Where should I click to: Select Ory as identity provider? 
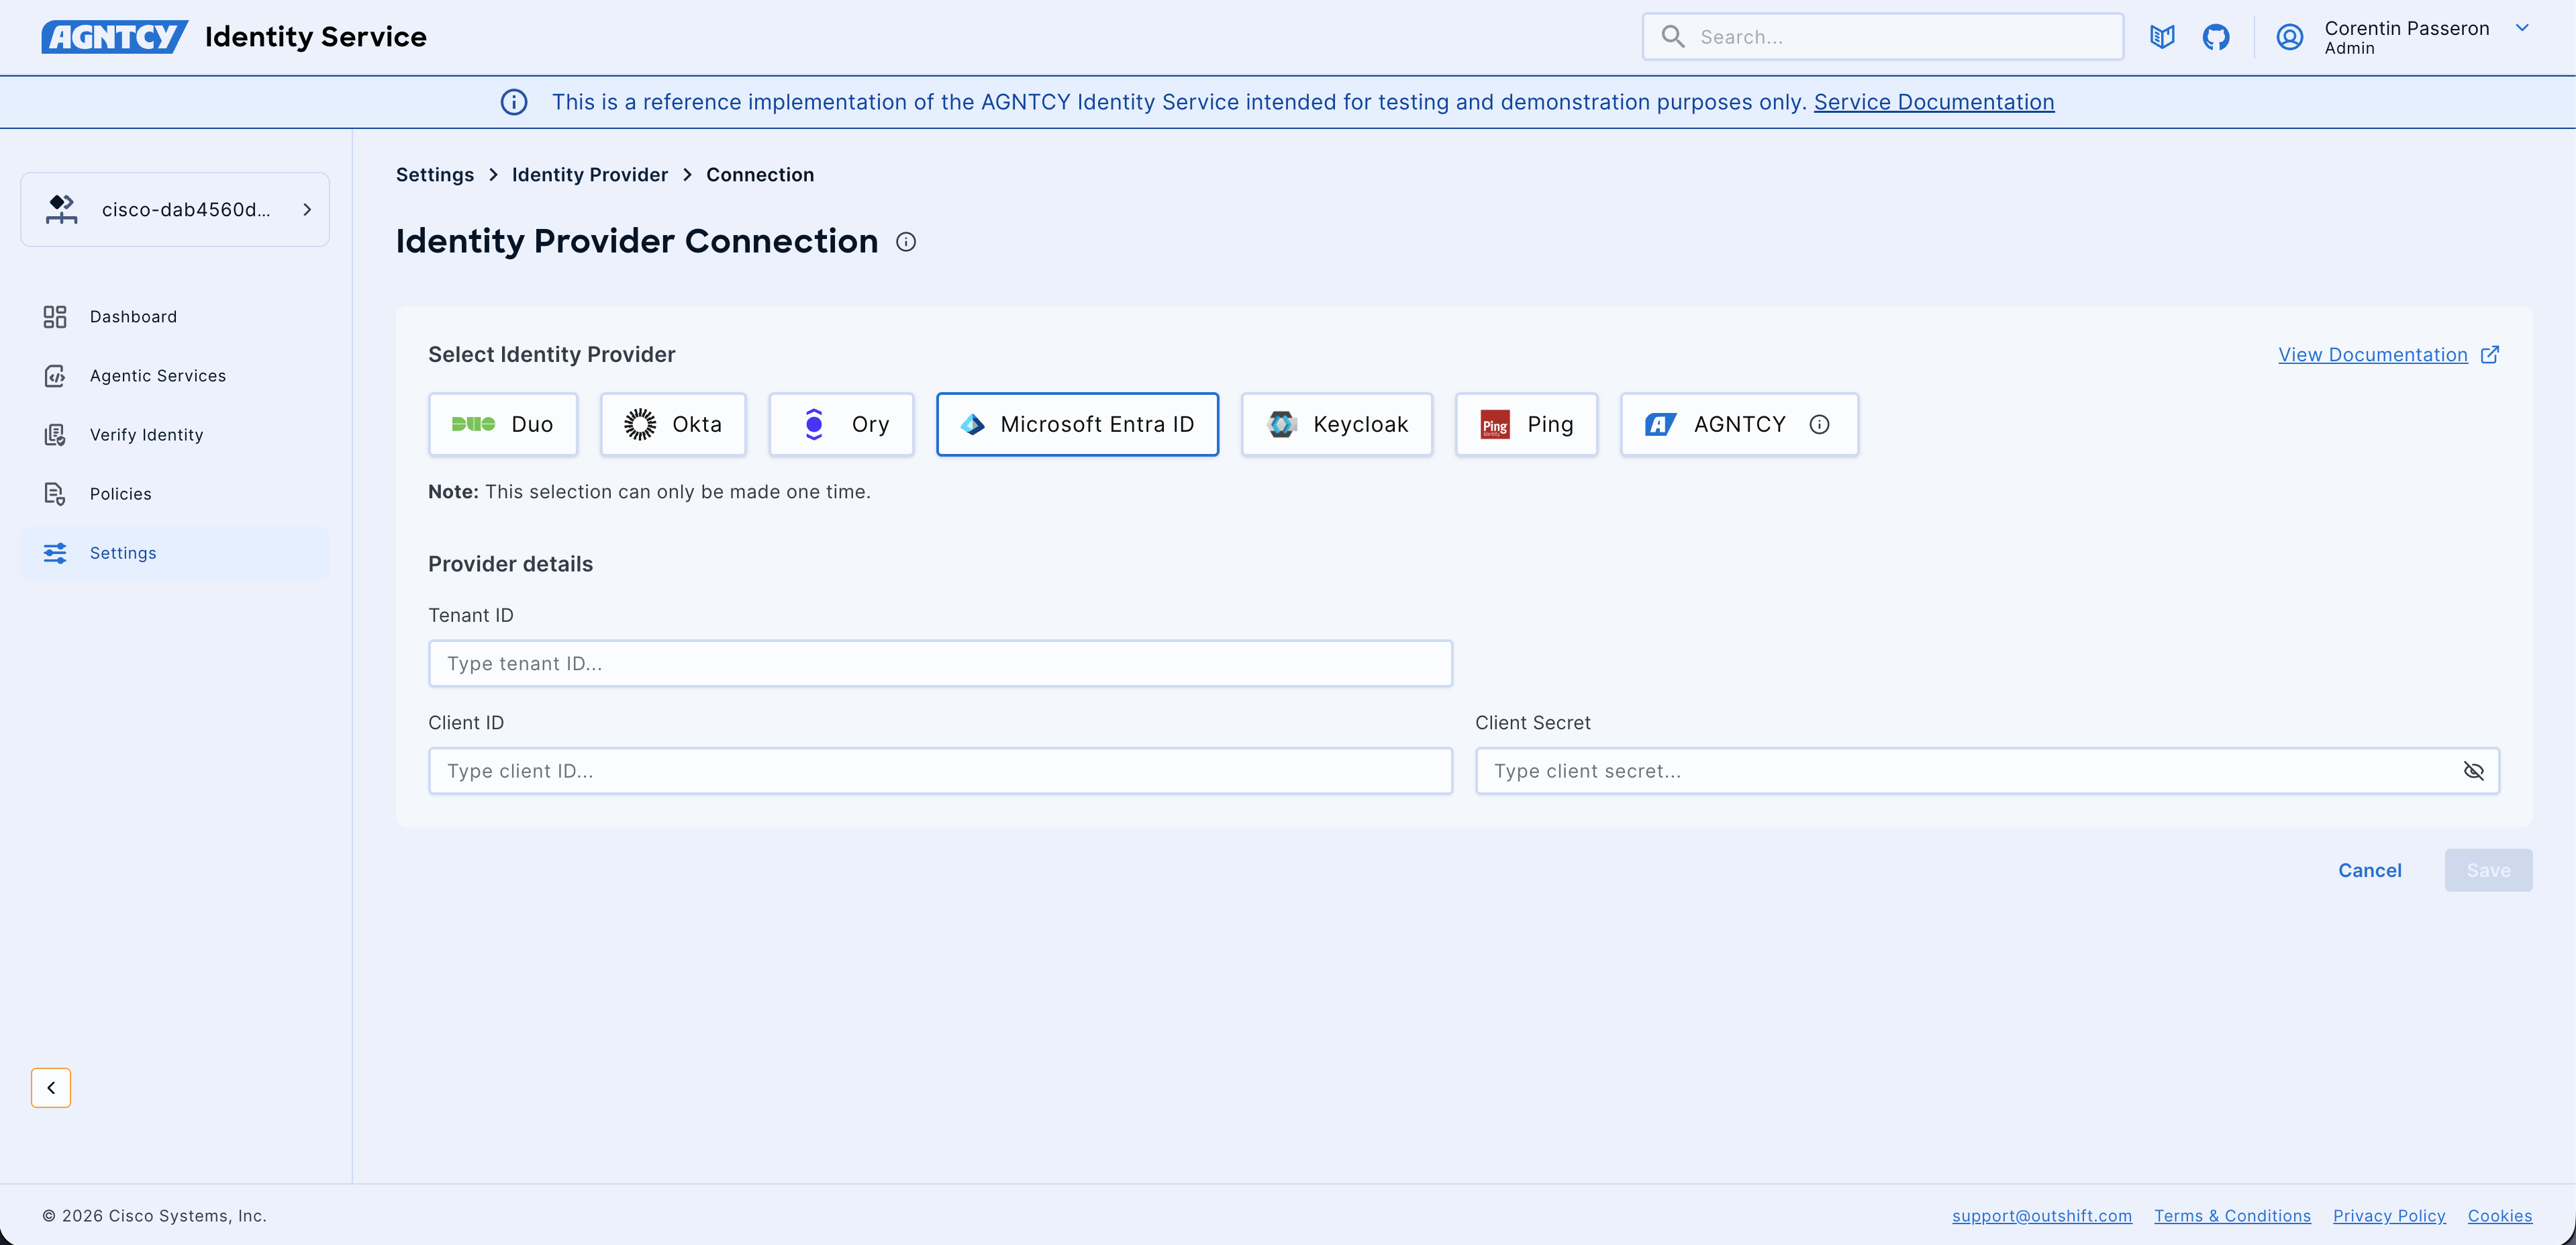click(841, 424)
